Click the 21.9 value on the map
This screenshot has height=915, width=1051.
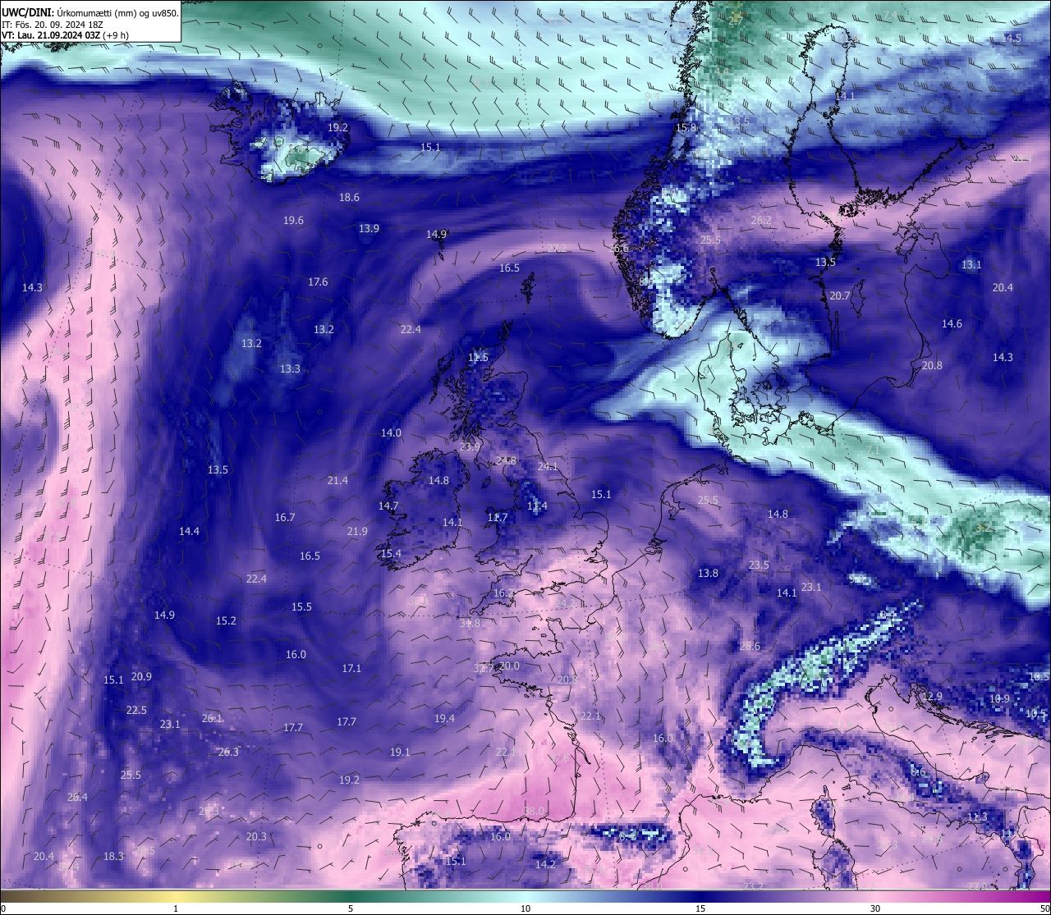click(357, 531)
